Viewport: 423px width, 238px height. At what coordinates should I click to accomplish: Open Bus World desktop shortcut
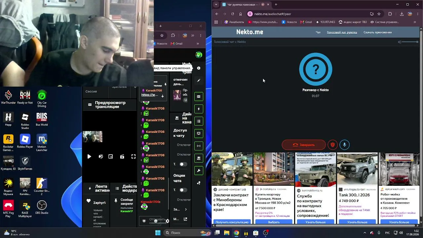point(42,119)
